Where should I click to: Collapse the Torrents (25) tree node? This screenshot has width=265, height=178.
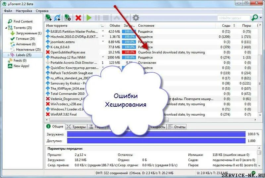tap(6, 28)
